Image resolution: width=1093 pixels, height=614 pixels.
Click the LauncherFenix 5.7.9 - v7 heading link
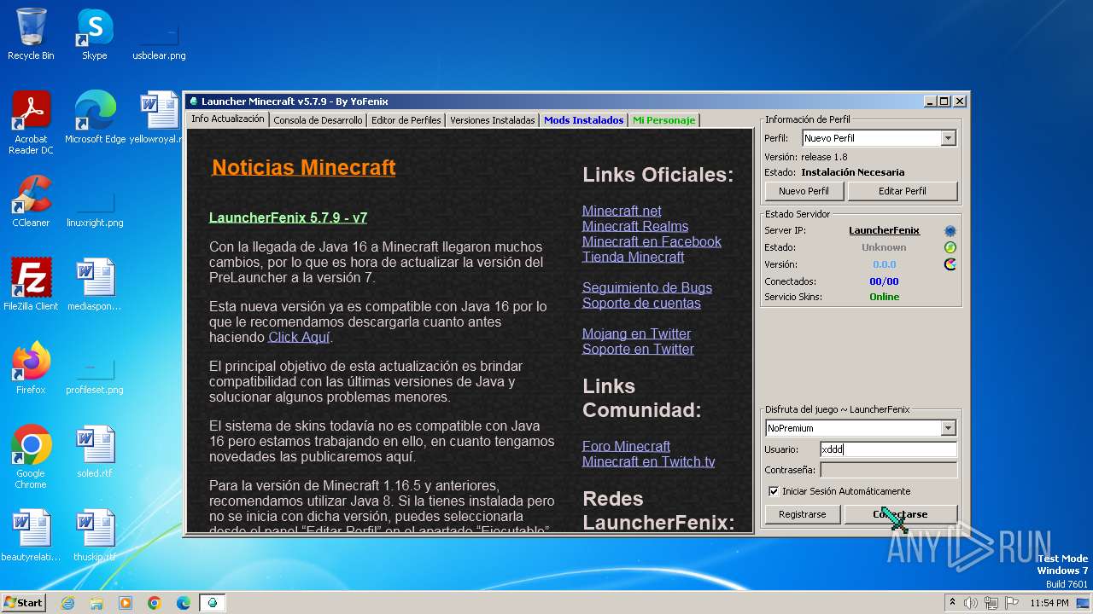pyautogui.click(x=288, y=217)
